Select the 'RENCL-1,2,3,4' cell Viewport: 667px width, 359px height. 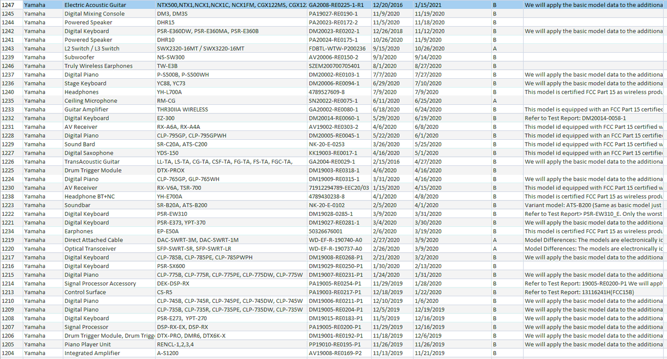[231, 345]
